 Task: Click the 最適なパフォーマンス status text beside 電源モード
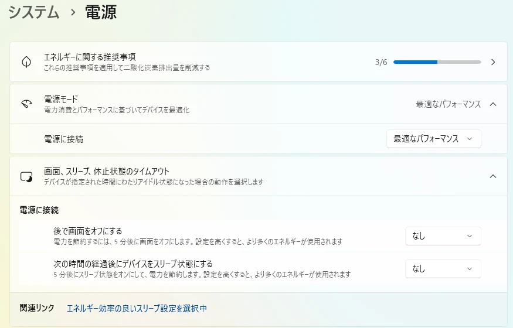click(449, 104)
